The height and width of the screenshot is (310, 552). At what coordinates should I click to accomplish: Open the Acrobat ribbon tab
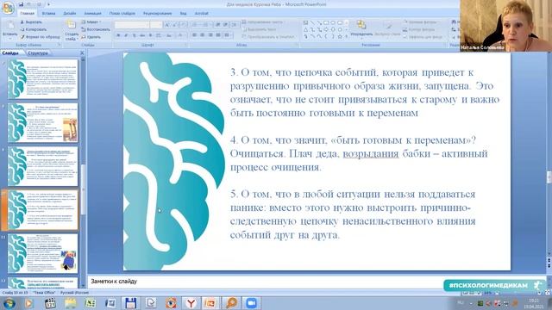[x=201, y=14]
